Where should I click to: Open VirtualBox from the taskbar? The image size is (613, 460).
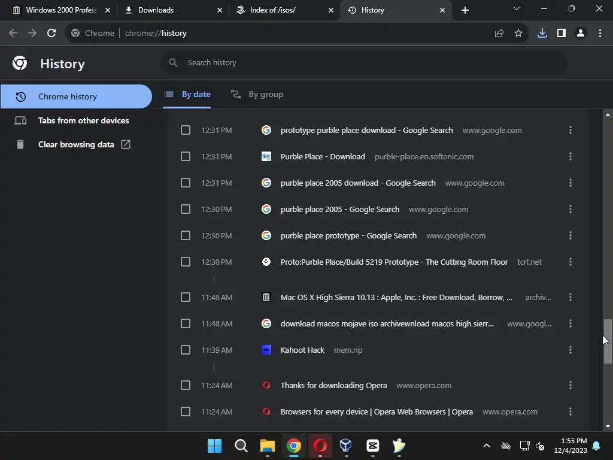pos(346,446)
